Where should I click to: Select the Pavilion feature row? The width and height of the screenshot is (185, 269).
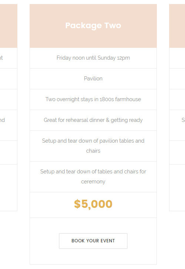(x=93, y=79)
